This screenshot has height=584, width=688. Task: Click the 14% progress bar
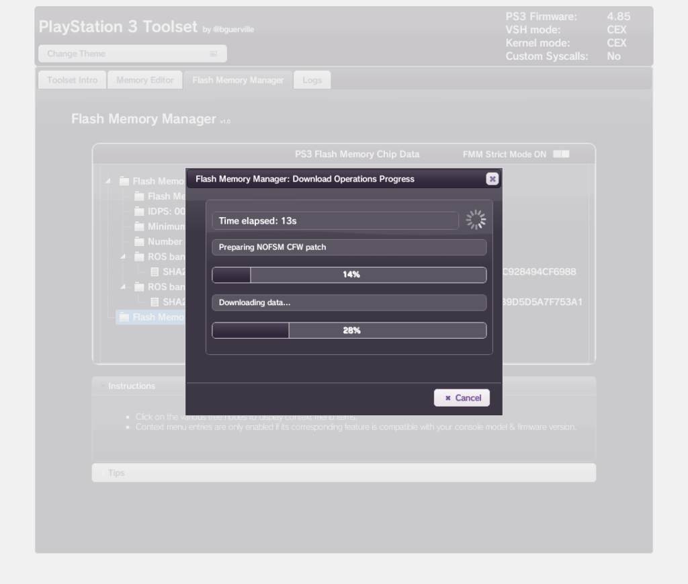point(349,275)
